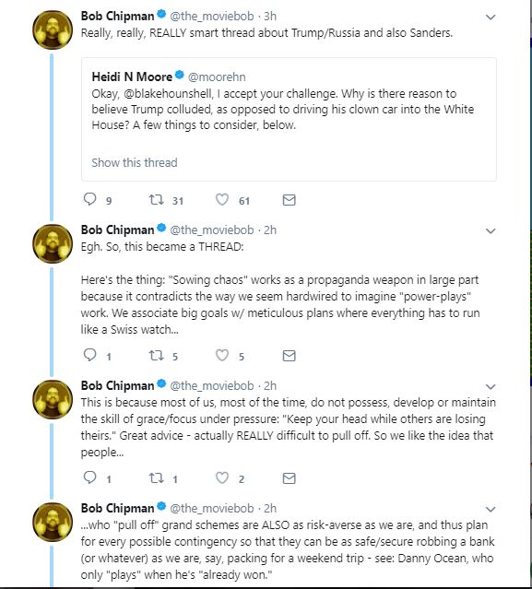Viewport: 532px width, 589px height.
Task: Expand options for the 'pull off' grand schemes tweet
Action: 491,509
